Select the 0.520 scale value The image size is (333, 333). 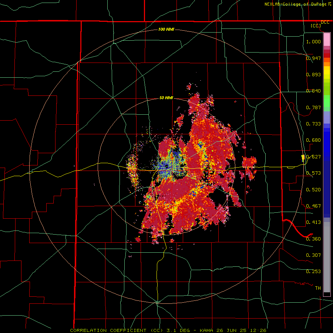coord(313,190)
